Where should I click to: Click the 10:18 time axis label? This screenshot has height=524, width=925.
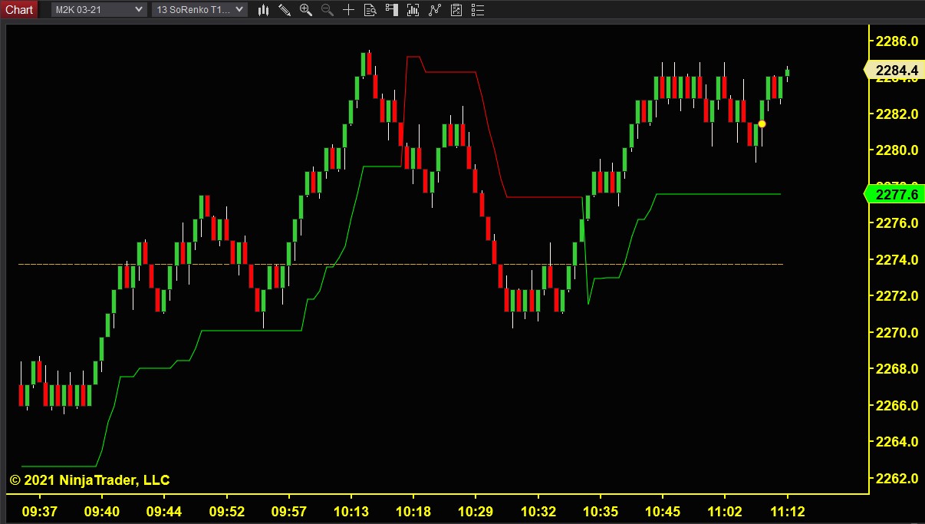click(413, 511)
